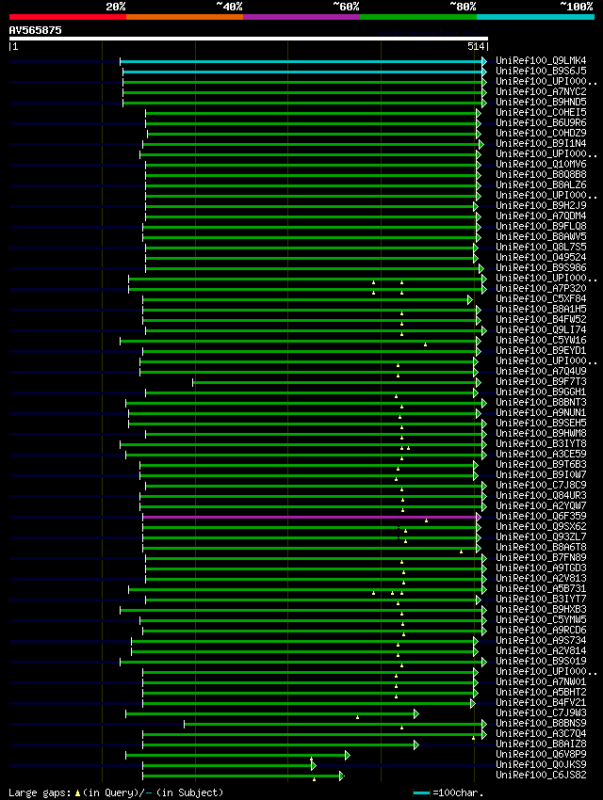This screenshot has width=603, height=800.
Task: Click the UniRef100_A5B731 label
Action: (541, 588)
